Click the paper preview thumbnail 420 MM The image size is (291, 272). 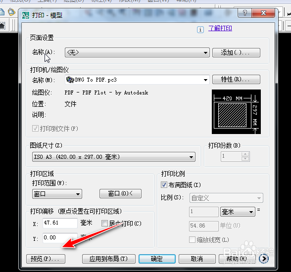(236, 112)
